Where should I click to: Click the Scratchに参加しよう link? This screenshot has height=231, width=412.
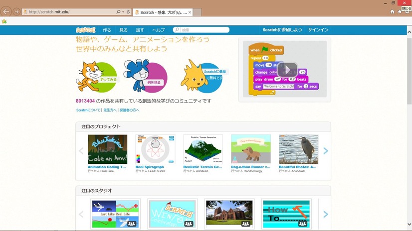click(x=282, y=30)
